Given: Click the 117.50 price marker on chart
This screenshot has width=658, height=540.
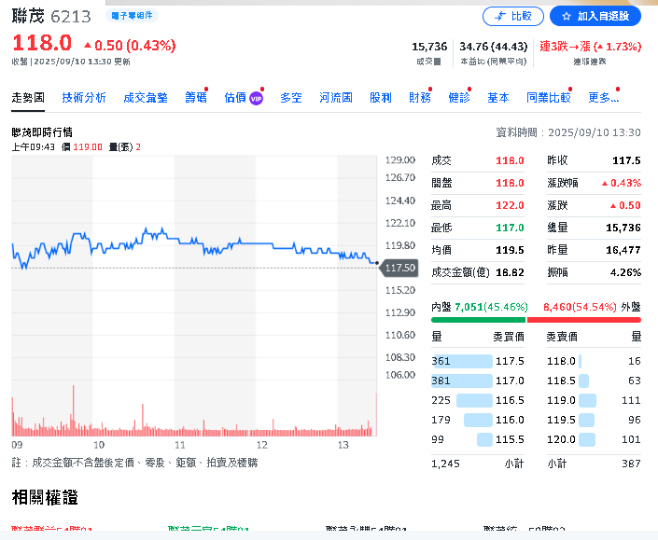Looking at the screenshot, I should tap(399, 268).
